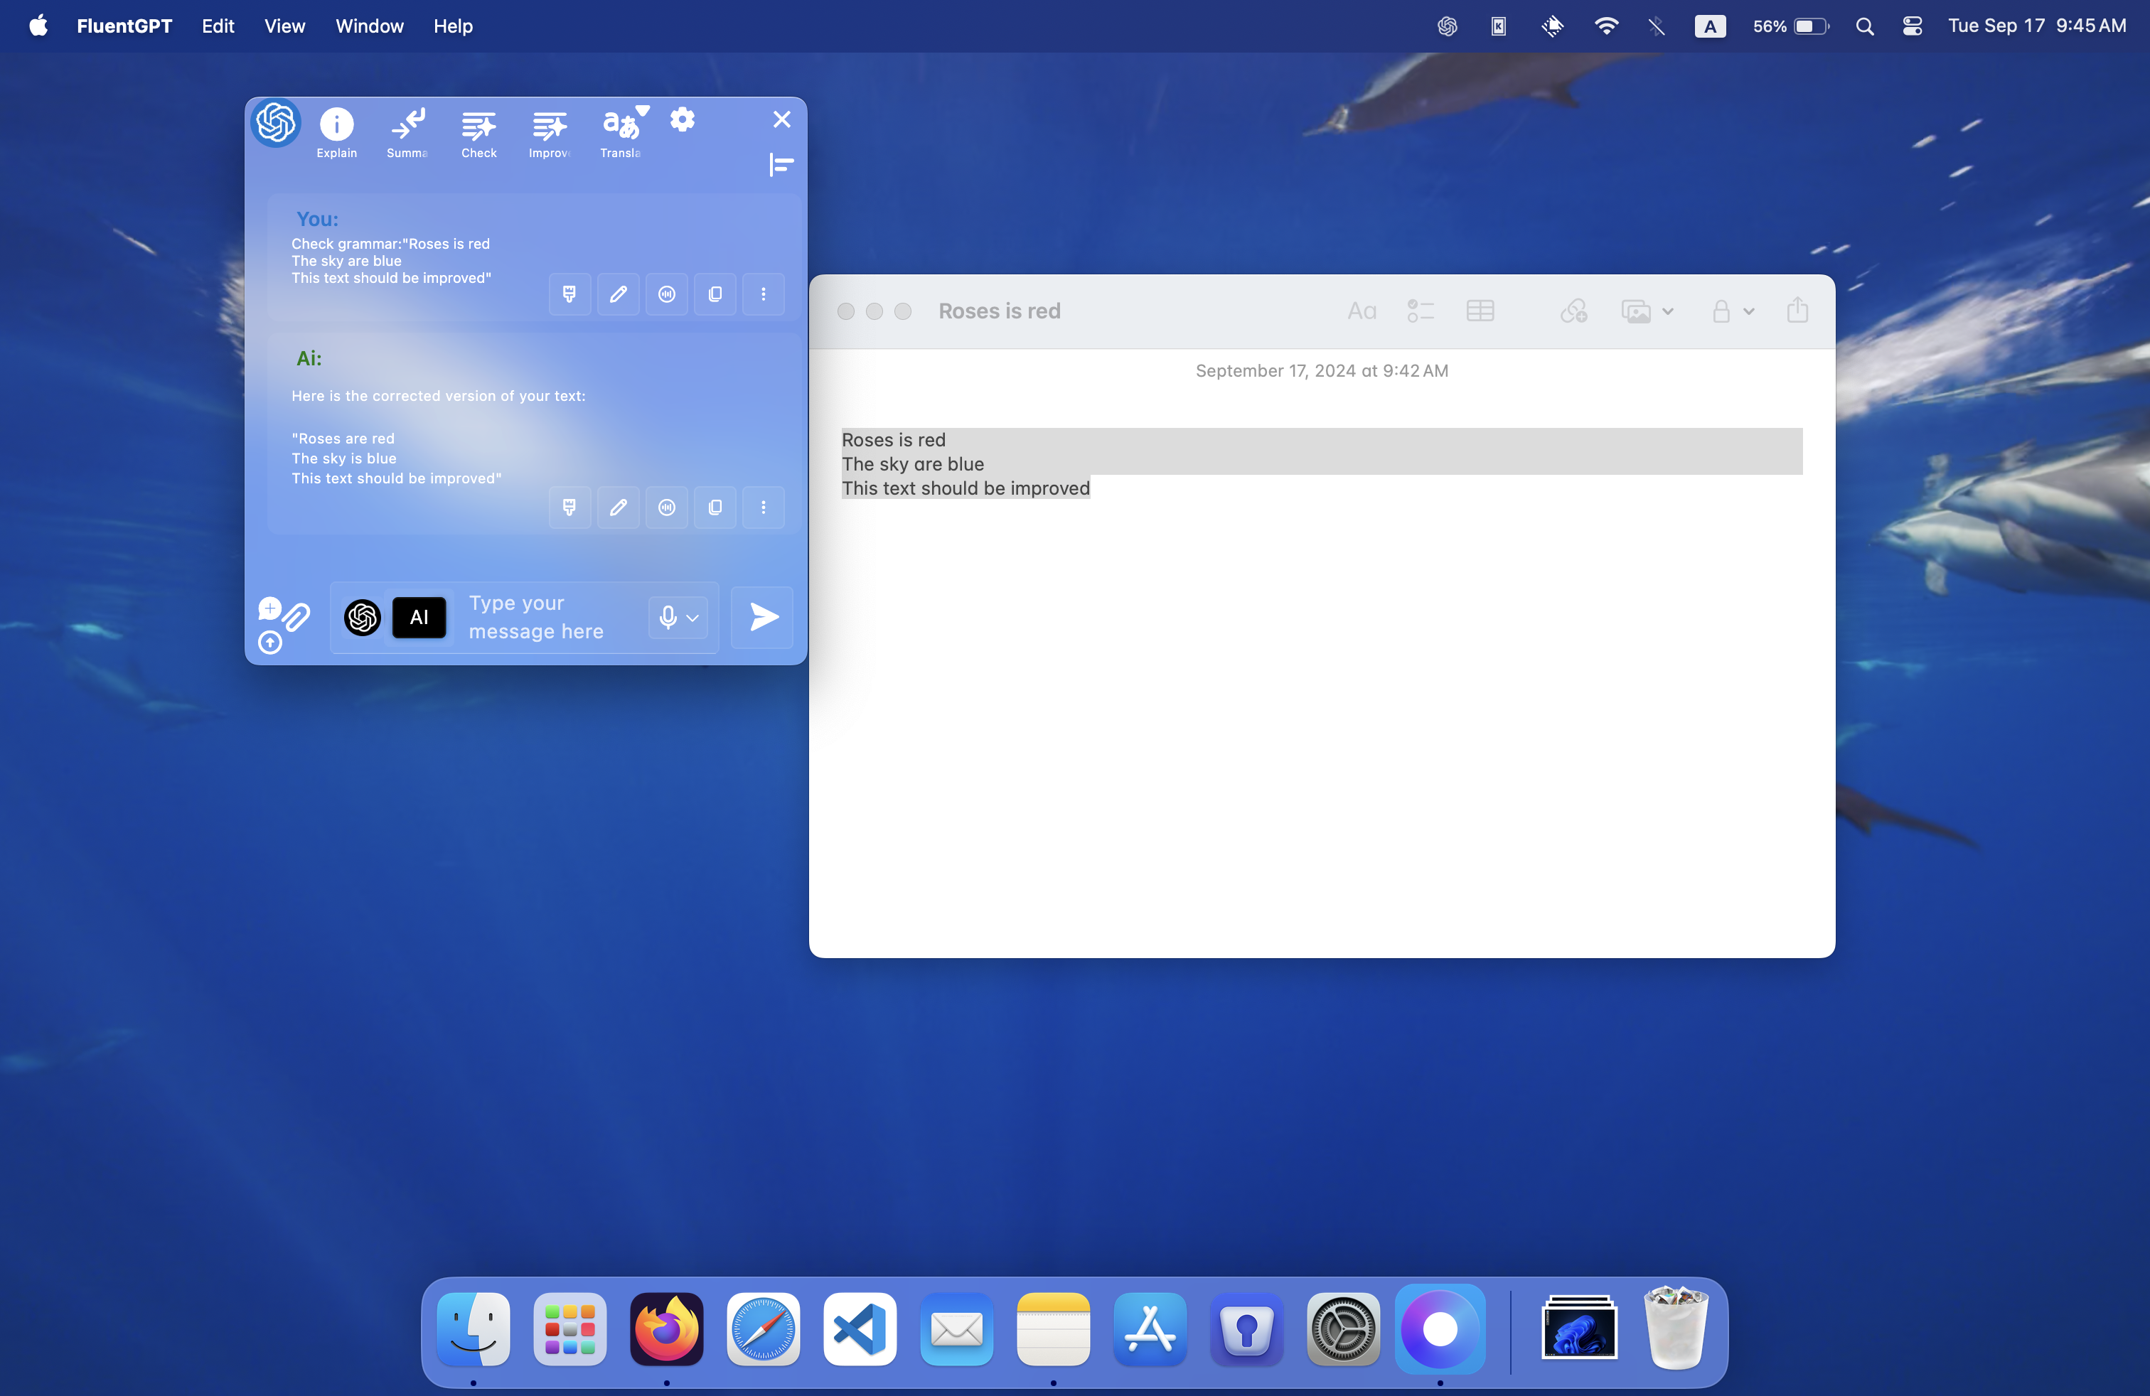Open the Translate language dropdown arrow
Screen dimensions: 2150x1396
(x=643, y=110)
